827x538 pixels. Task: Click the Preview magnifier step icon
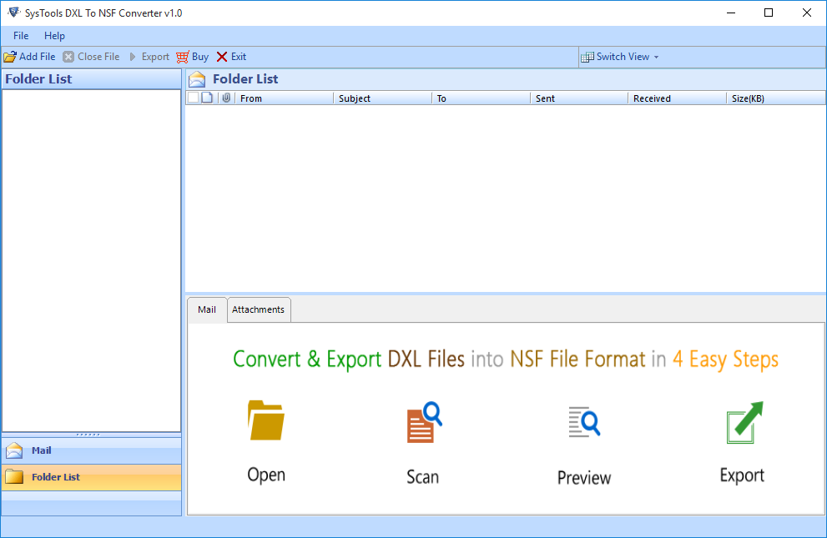tap(584, 421)
